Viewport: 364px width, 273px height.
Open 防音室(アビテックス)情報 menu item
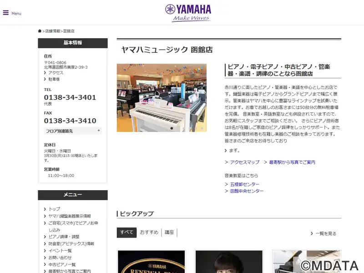[x=71, y=244]
